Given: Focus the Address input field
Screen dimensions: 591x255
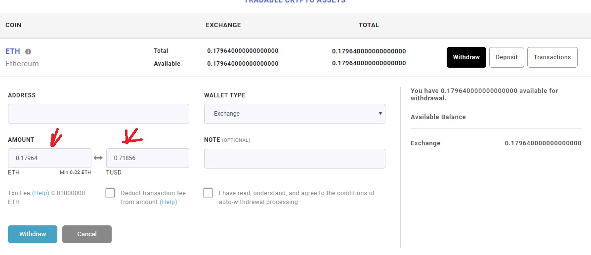Looking at the screenshot, I should 98,114.
